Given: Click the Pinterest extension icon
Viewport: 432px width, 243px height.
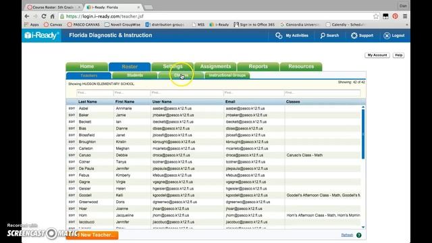Looking at the screenshot, I should (x=395, y=16).
